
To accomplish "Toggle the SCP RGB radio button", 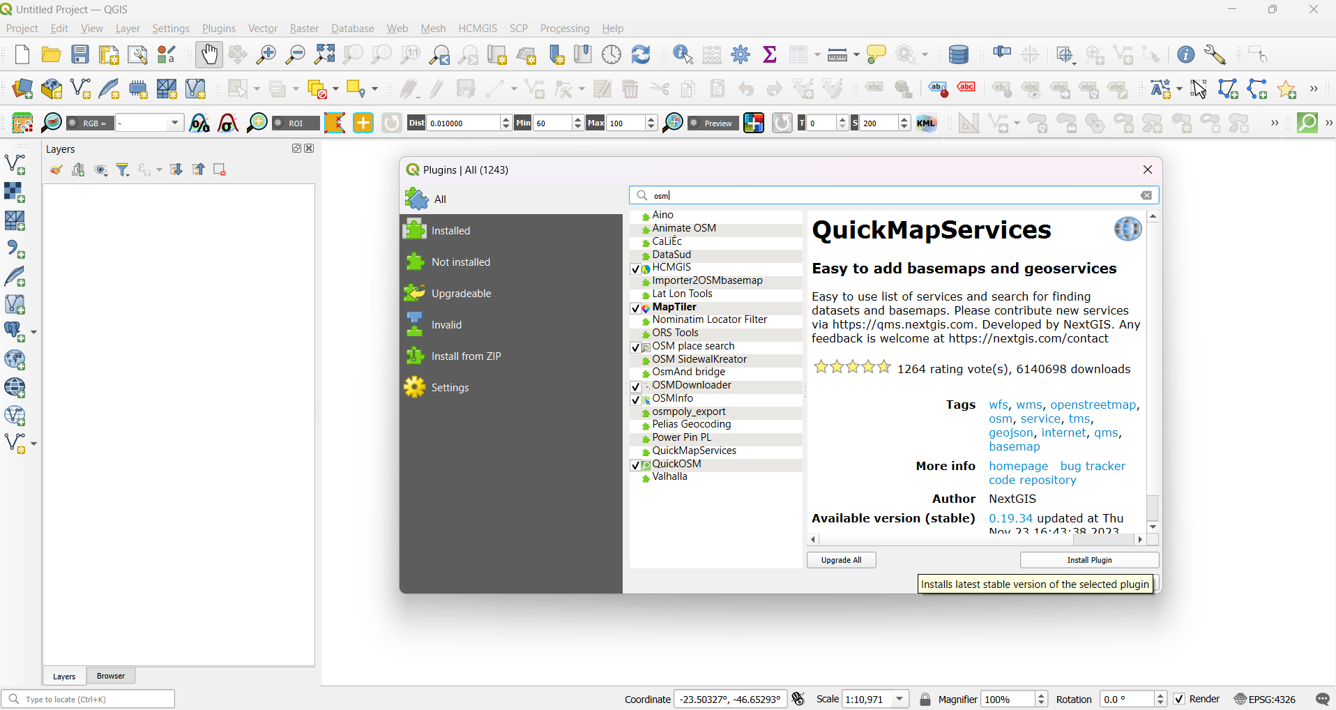I will point(73,123).
